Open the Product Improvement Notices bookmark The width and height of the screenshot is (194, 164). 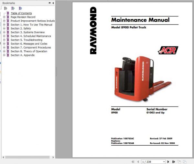[33, 21]
